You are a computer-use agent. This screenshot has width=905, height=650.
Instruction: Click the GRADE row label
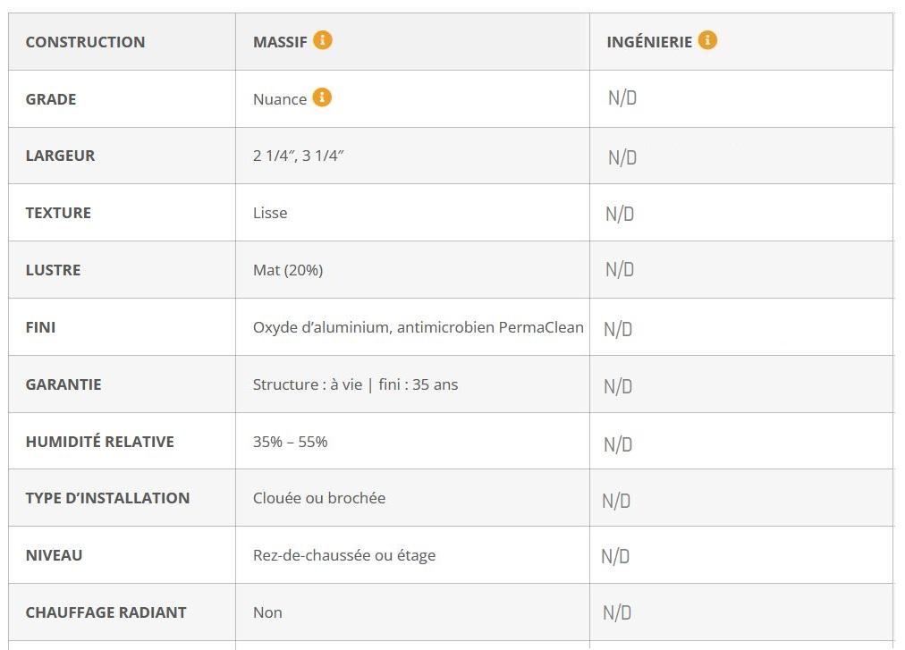tap(51, 99)
